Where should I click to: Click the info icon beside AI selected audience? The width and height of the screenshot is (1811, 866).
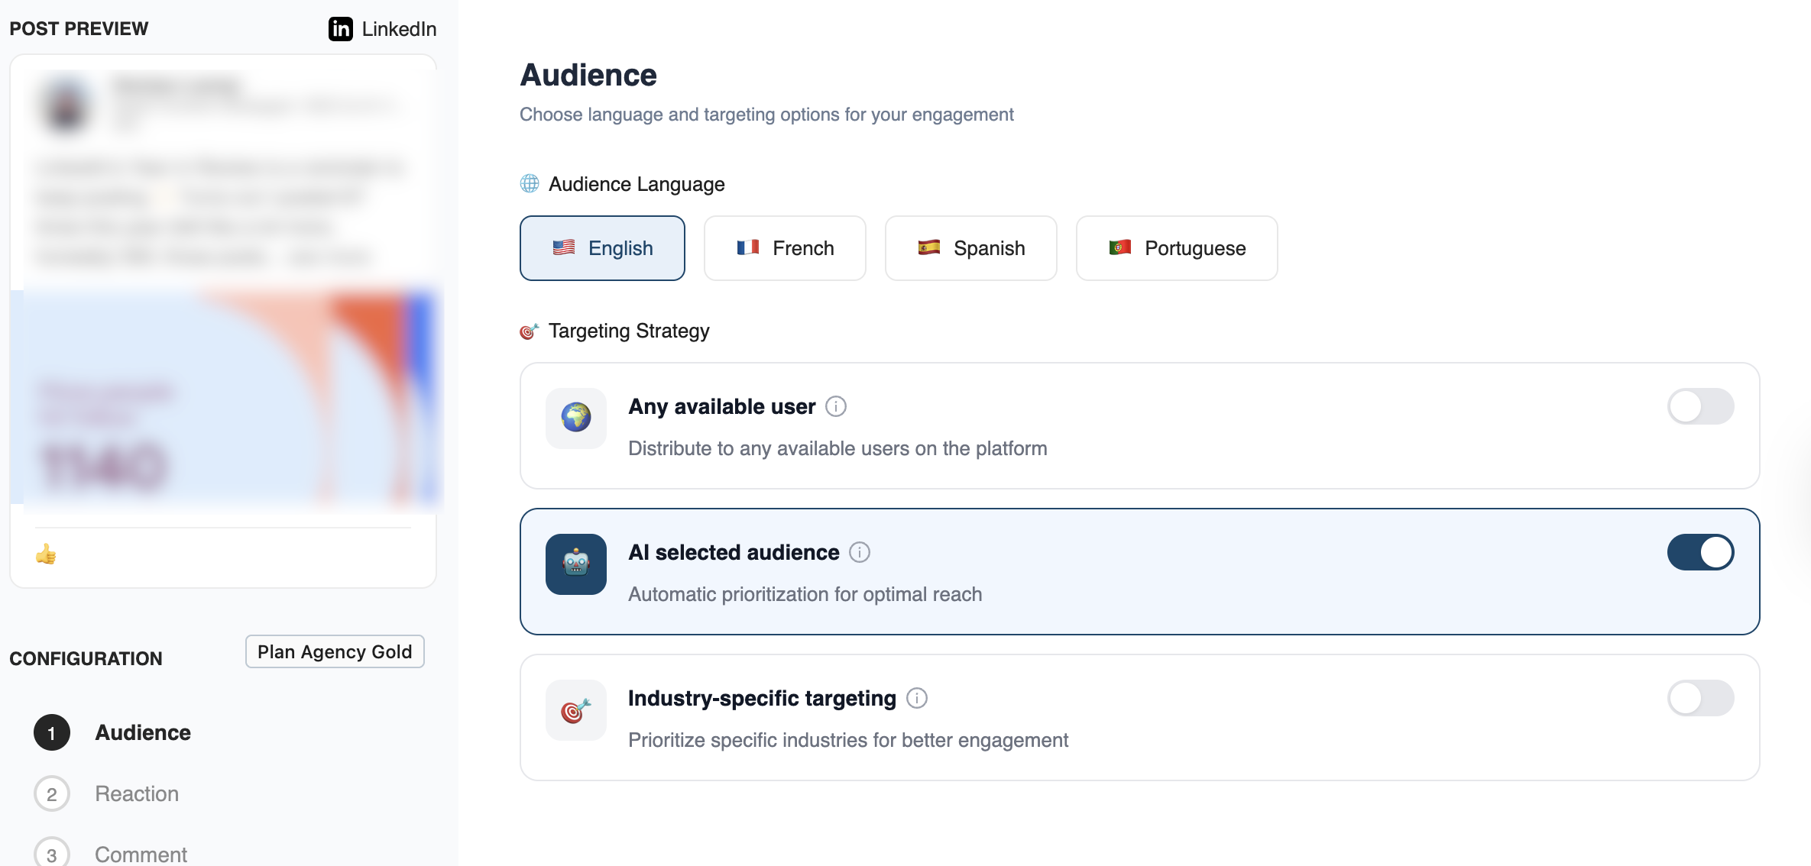pyautogui.click(x=860, y=552)
